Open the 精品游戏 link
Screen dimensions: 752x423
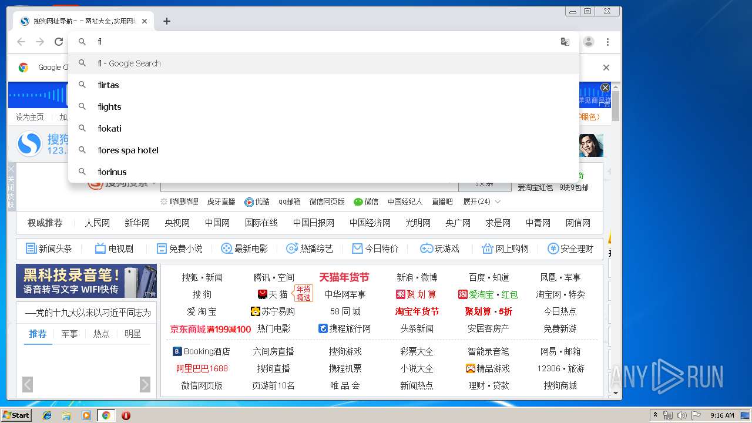(488, 368)
